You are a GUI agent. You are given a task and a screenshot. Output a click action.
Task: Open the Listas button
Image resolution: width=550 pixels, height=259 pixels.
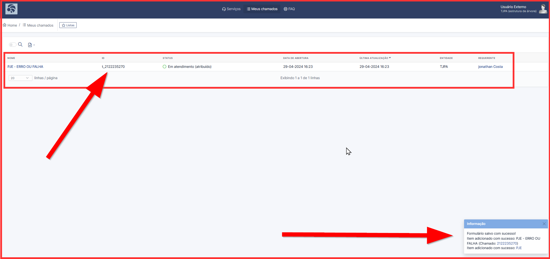[68, 25]
